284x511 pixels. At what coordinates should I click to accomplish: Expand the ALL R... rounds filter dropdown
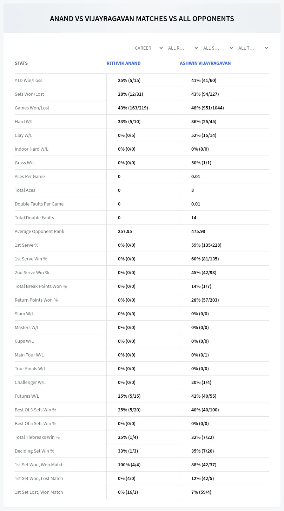coord(183,48)
